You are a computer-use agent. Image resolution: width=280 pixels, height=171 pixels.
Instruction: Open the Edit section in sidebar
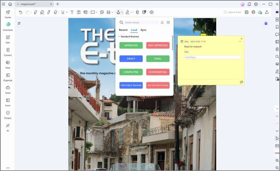click(8, 39)
